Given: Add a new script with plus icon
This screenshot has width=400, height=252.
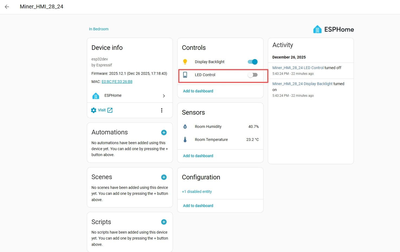Looking at the screenshot, I should click(x=164, y=222).
